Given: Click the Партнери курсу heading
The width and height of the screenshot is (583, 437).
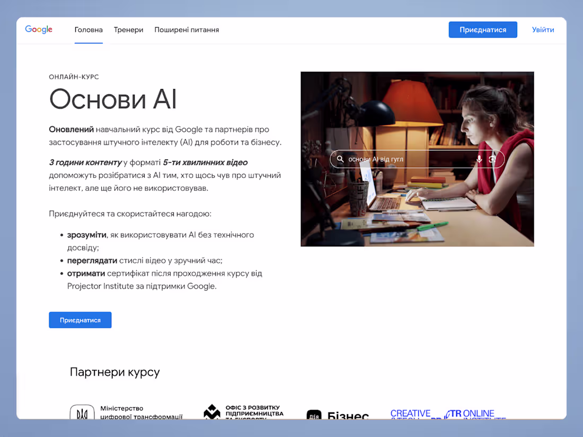Looking at the screenshot, I should click(x=114, y=372).
